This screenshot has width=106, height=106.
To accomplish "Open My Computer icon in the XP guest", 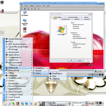I will tap(25, 13).
